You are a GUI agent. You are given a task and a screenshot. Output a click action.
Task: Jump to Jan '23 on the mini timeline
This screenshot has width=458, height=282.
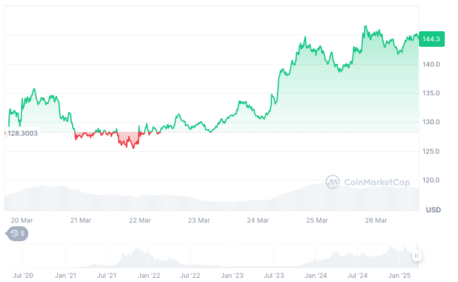(x=232, y=275)
